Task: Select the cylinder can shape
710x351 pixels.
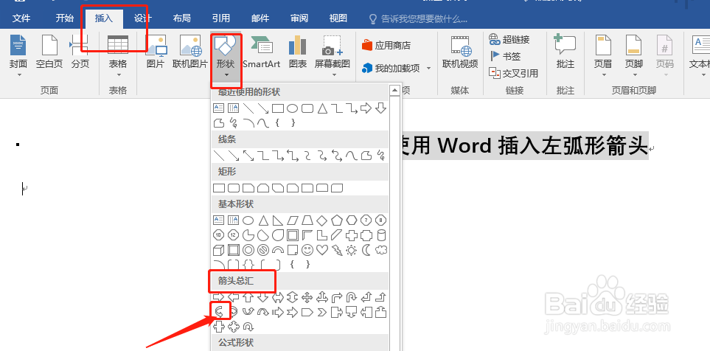Action: [381, 235]
